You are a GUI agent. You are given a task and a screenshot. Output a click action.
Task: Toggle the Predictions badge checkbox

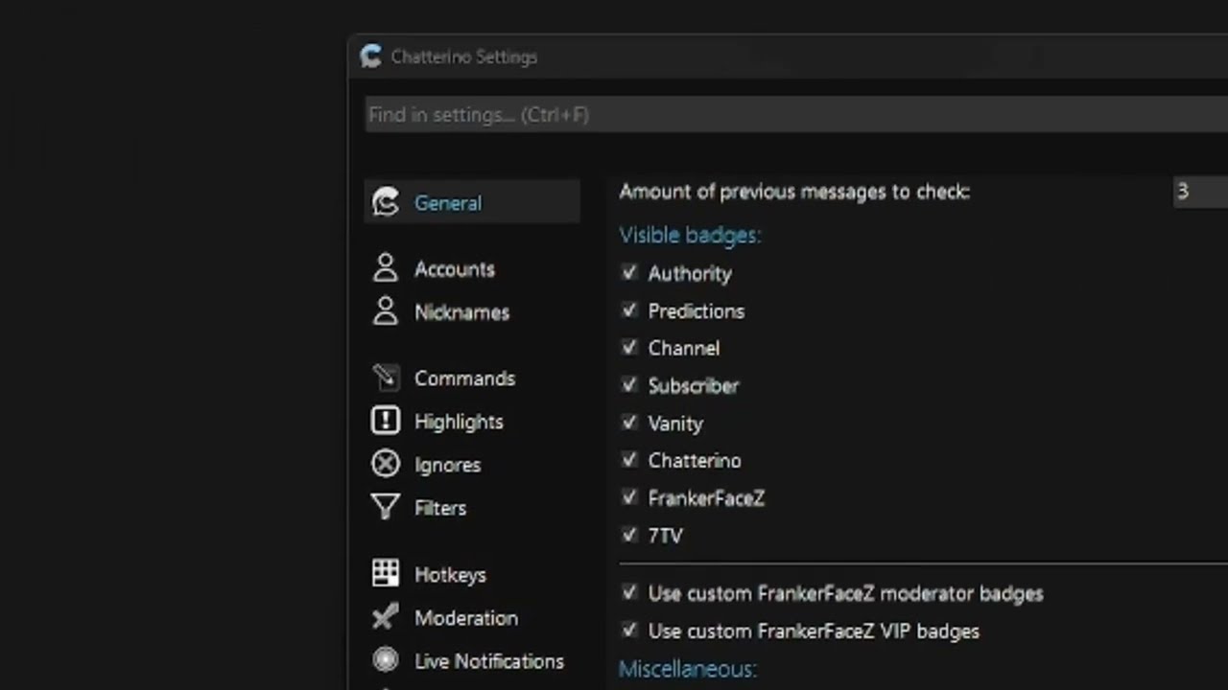[x=629, y=310]
